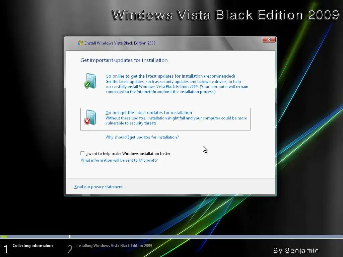Open Why should I get updates link
Image resolution: width=343 pixels, height=257 pixels.
(142, 137)
